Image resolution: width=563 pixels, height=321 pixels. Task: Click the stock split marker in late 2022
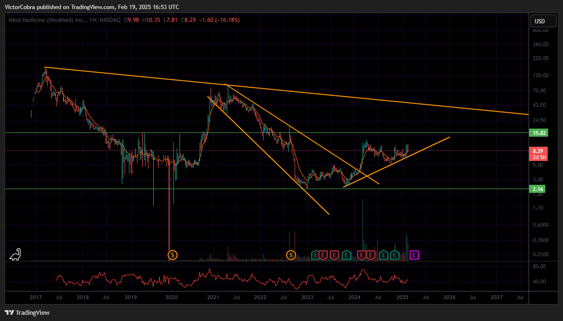291,255
